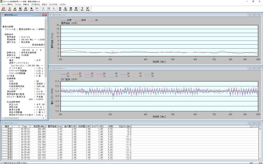The height and width of the screenshot is (164, 263).
Task: Select the -13.2 SG output cell
Action: pos(123,155)
